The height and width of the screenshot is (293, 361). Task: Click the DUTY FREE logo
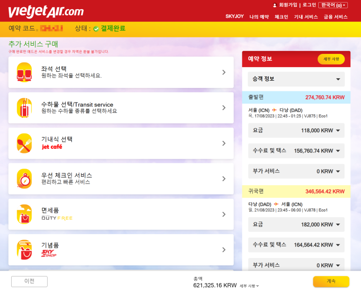[x=57, y=218]
